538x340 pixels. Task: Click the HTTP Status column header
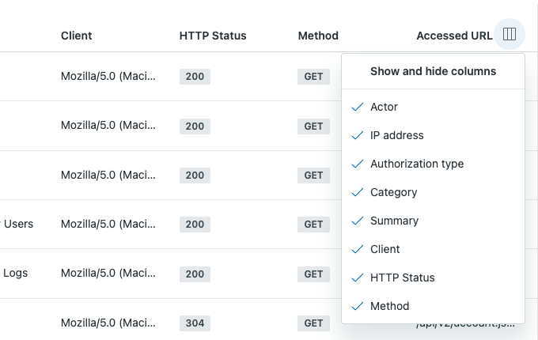[x=213, y=36]
